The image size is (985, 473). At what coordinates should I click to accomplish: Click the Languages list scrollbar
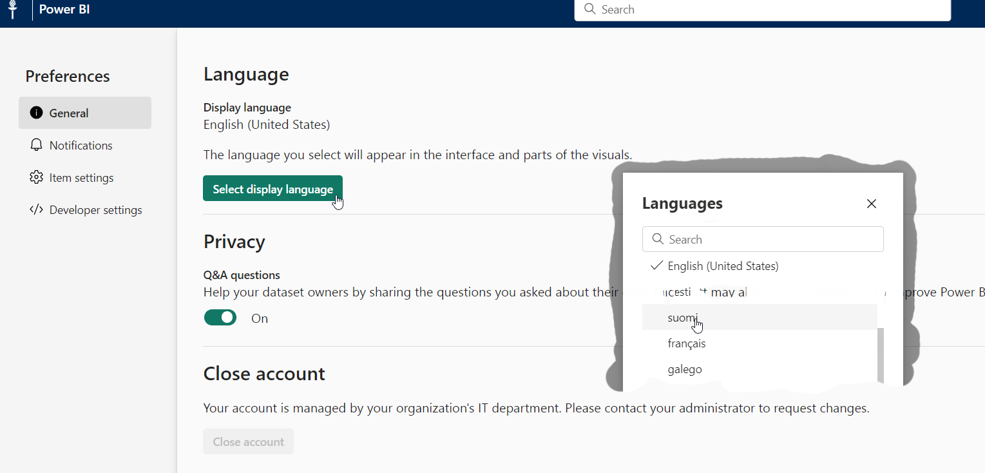(881, 354)
